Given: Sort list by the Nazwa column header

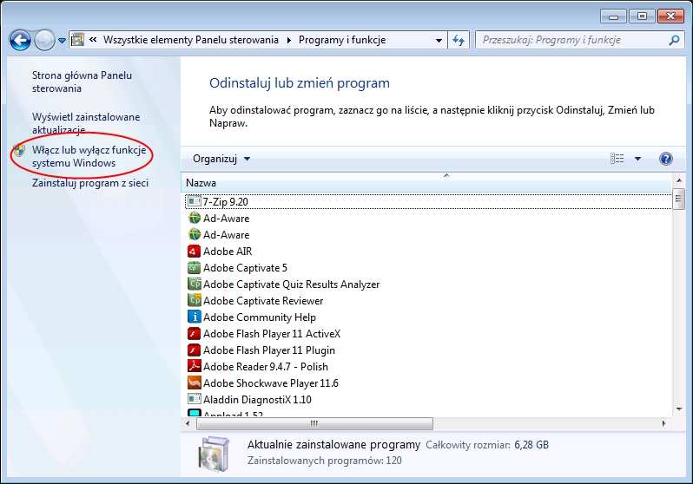Looking at the screenshot, I should 426,183.
